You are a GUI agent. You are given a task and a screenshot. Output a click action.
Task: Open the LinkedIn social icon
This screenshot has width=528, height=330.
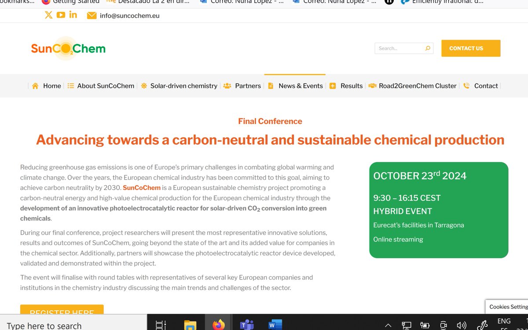[73, 15]
